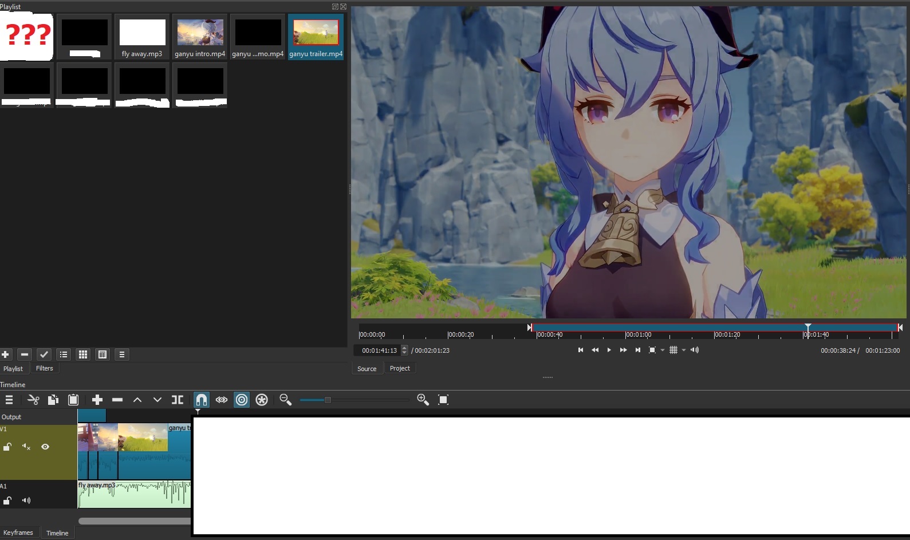The width and height of the screenshot is (910, 540).
Task: Switch to the Source tab
Action: (367, 369)
